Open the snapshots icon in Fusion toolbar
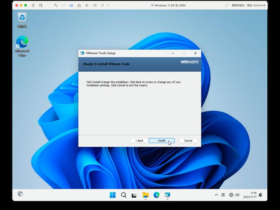280x210 pixels. [41, 5]
